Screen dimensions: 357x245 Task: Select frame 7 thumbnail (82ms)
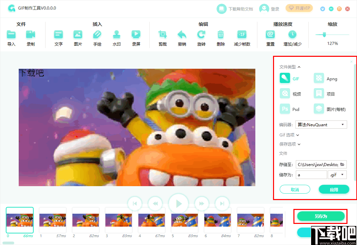click(x=251, y=220)
